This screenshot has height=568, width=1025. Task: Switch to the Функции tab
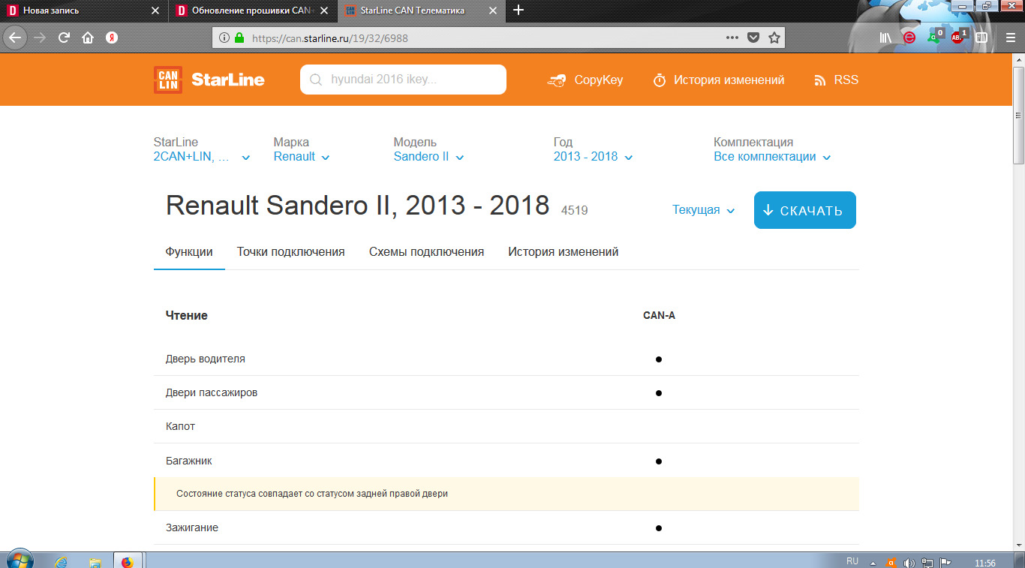click(x=189, y=252)
